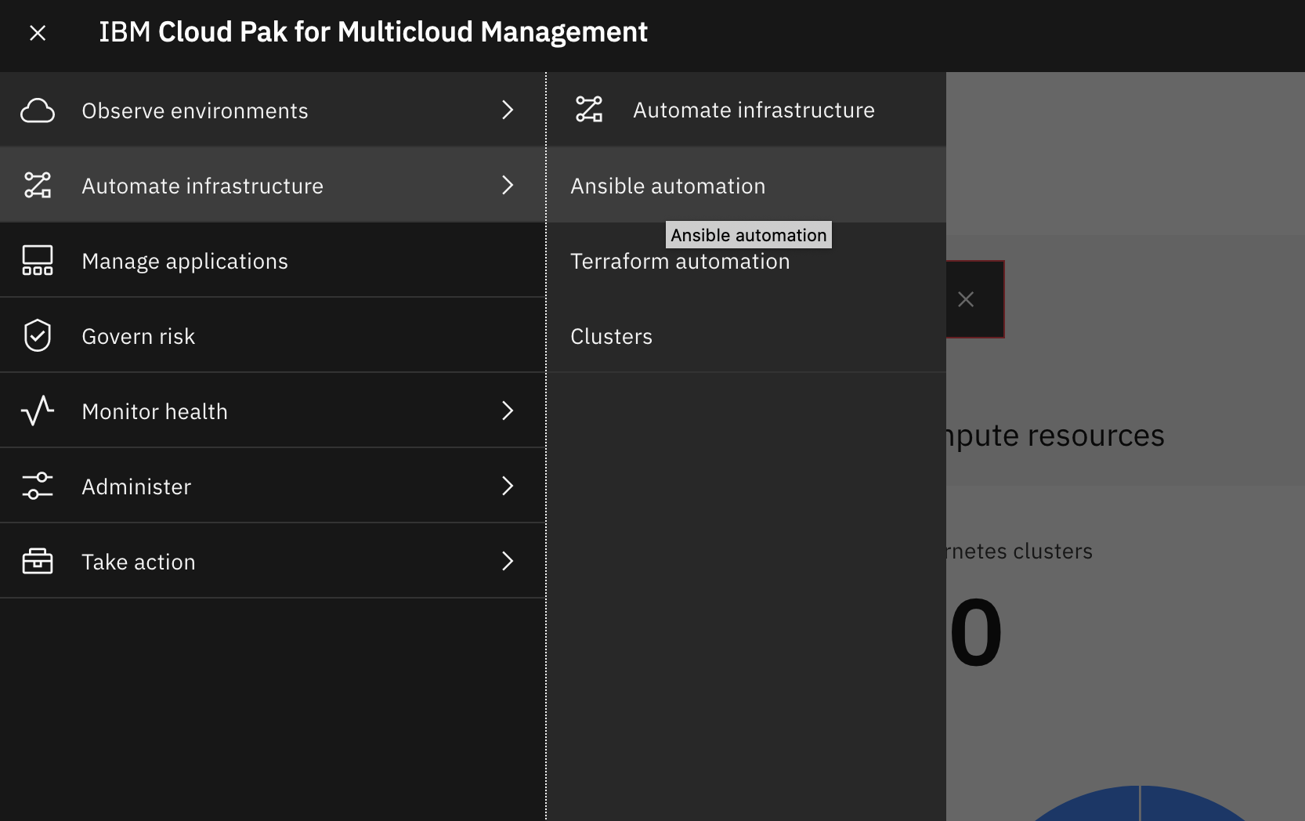
Task: Click the Govern risk menu entry
Action: (x=139, y=335)
